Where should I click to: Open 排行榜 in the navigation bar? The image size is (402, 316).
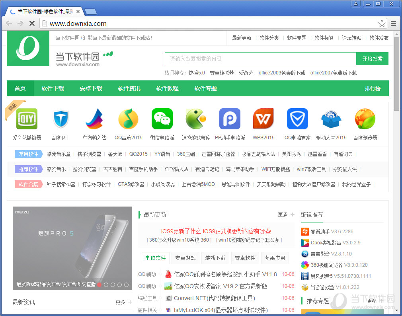(x=373, y=88)
